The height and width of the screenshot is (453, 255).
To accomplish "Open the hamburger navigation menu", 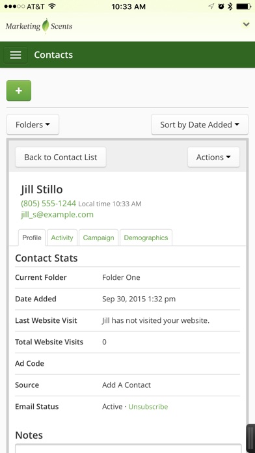I will [x=16, y=55].
